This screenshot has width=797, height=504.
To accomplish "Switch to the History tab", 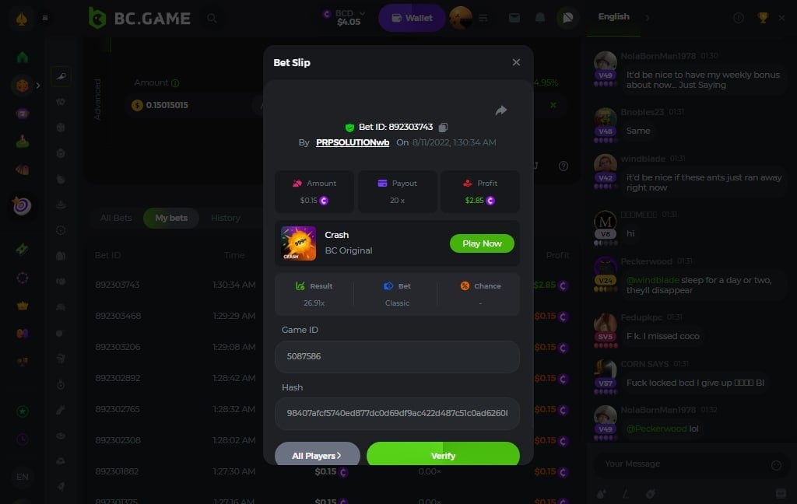I will [225, 218].
